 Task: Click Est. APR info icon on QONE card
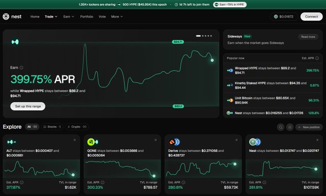point(103,182)
